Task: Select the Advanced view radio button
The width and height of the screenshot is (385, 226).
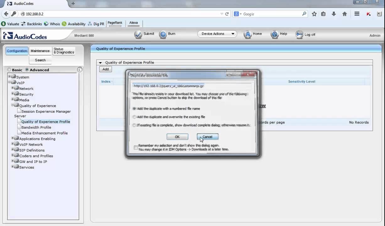Action: [27, 70]
